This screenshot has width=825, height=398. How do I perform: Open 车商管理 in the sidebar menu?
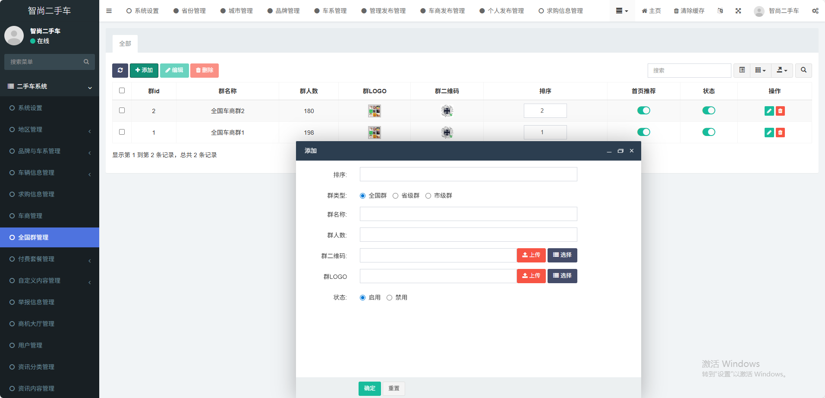[30, 216]
